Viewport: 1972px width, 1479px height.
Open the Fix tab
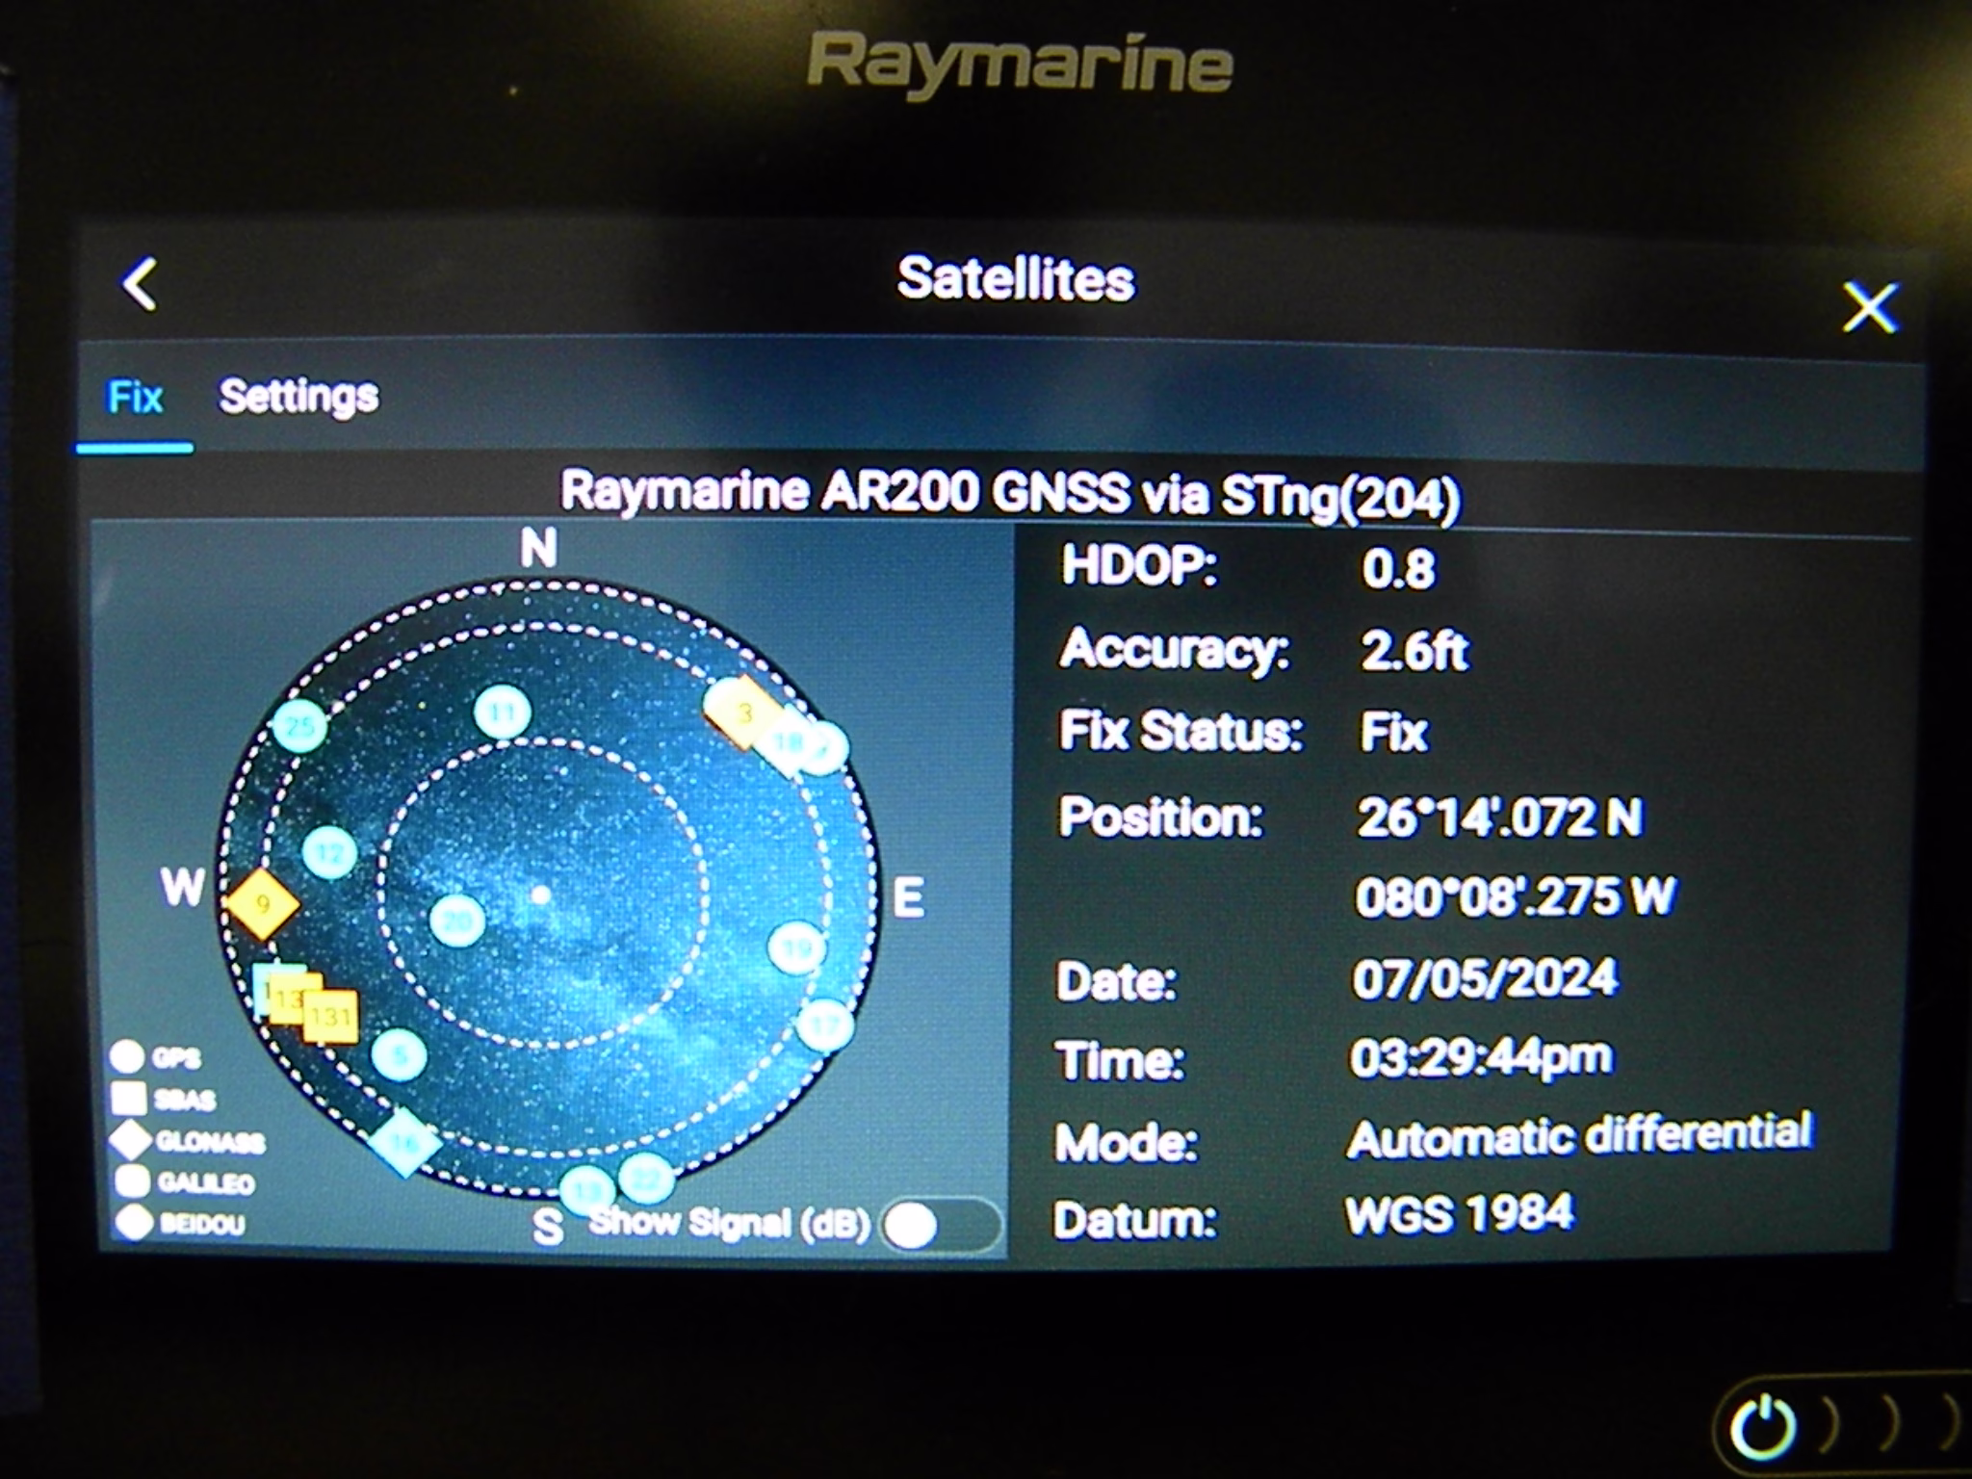[x=135, y=397]
